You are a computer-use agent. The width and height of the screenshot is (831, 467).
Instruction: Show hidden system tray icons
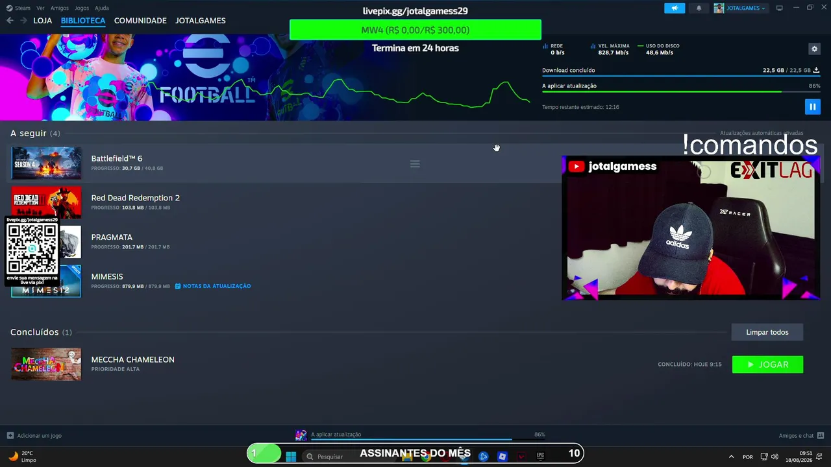pos(731,457)
